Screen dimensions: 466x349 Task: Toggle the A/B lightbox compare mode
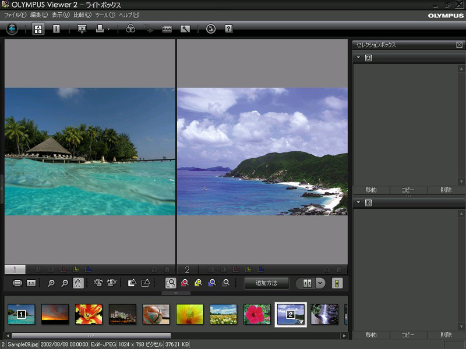(38, 29)
